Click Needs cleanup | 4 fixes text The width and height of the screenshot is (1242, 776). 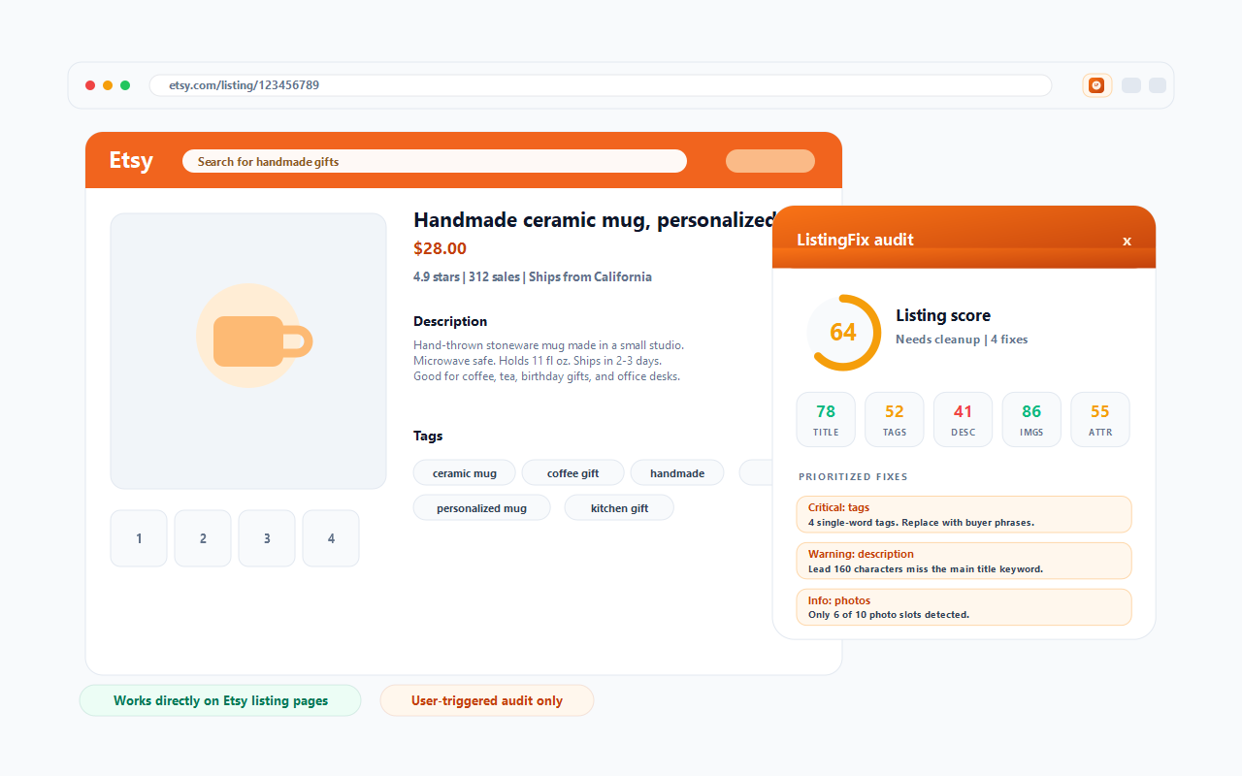tap(962, 339)
